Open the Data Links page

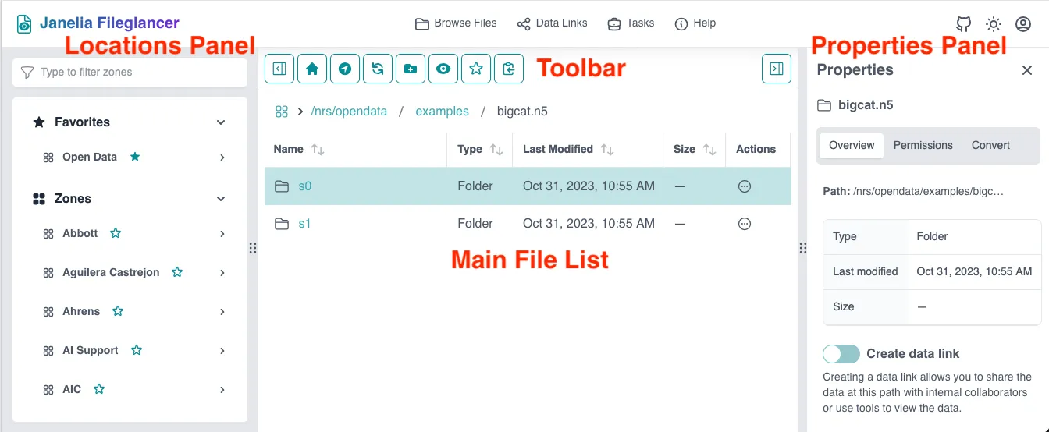tap(552, 23)
